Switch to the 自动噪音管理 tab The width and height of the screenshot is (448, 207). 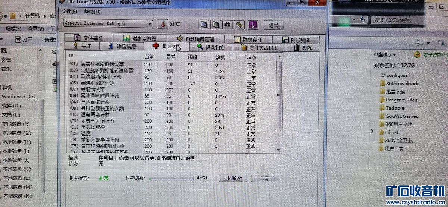point(195,39)
